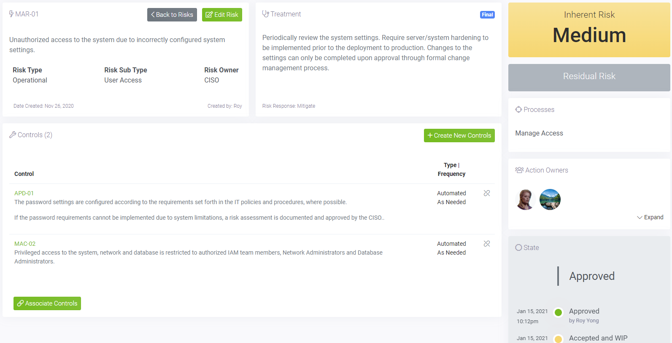Click the green Approved status marker
Image resolution: width=672 pixels, height=343 pixels.
tap(558, 312)
